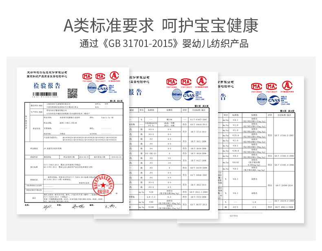The height and width of the screenshot is (251, 322).
Task: Click 'GB/T 3922-2013' cell on page 2
Action: pyautogui.click(x=198, y=185)
